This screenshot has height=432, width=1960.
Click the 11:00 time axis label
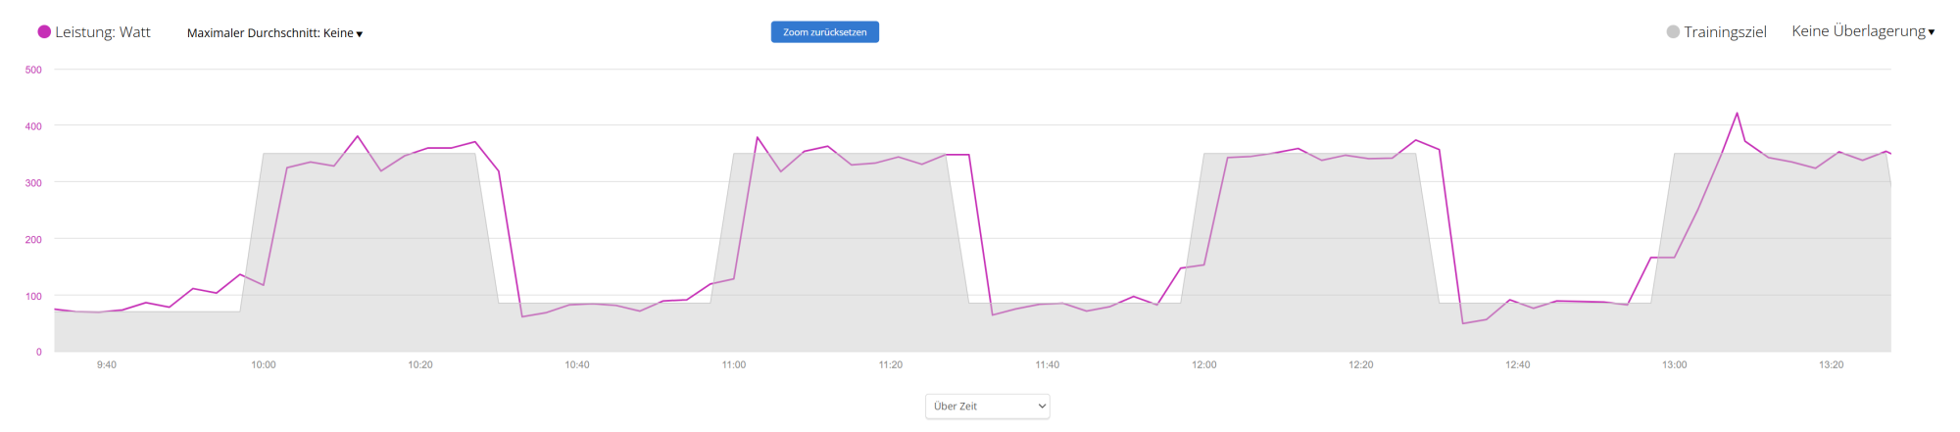734,364
